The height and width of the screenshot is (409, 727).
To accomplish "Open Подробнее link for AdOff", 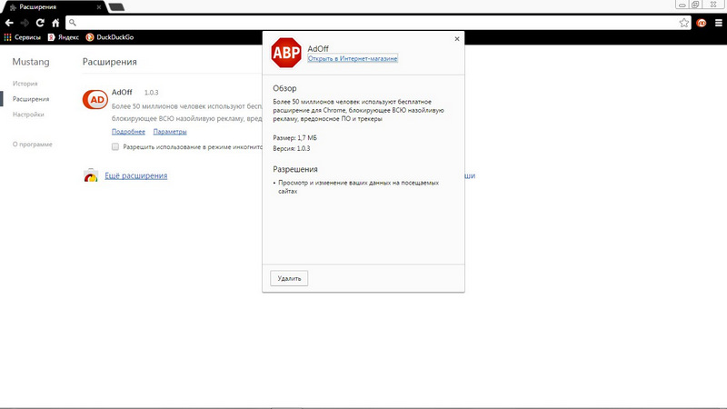I will (128, 132).
